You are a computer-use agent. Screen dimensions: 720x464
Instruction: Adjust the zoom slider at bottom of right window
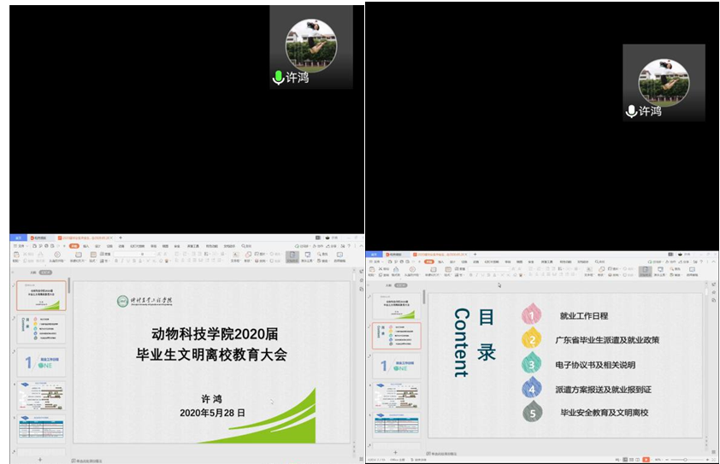(x=684, y=459)
